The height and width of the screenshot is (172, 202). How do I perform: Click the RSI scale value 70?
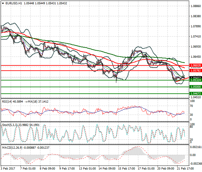pos(192,106)
